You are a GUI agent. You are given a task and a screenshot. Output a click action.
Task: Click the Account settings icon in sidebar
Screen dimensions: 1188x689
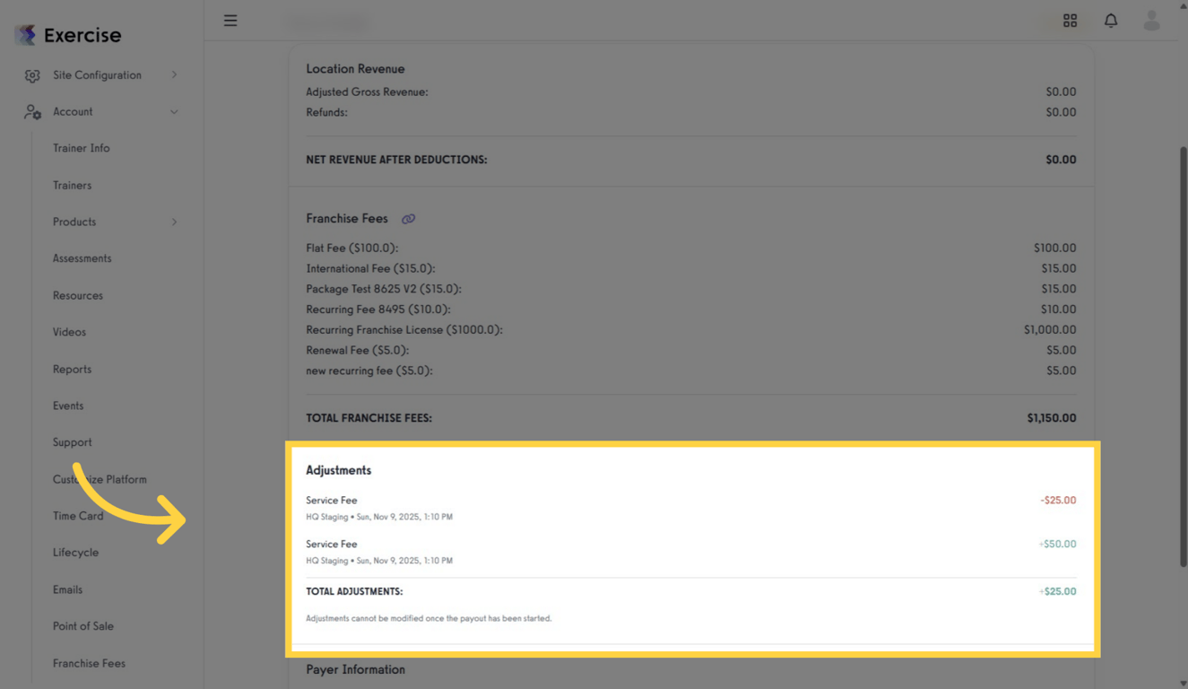click(32, 111)
